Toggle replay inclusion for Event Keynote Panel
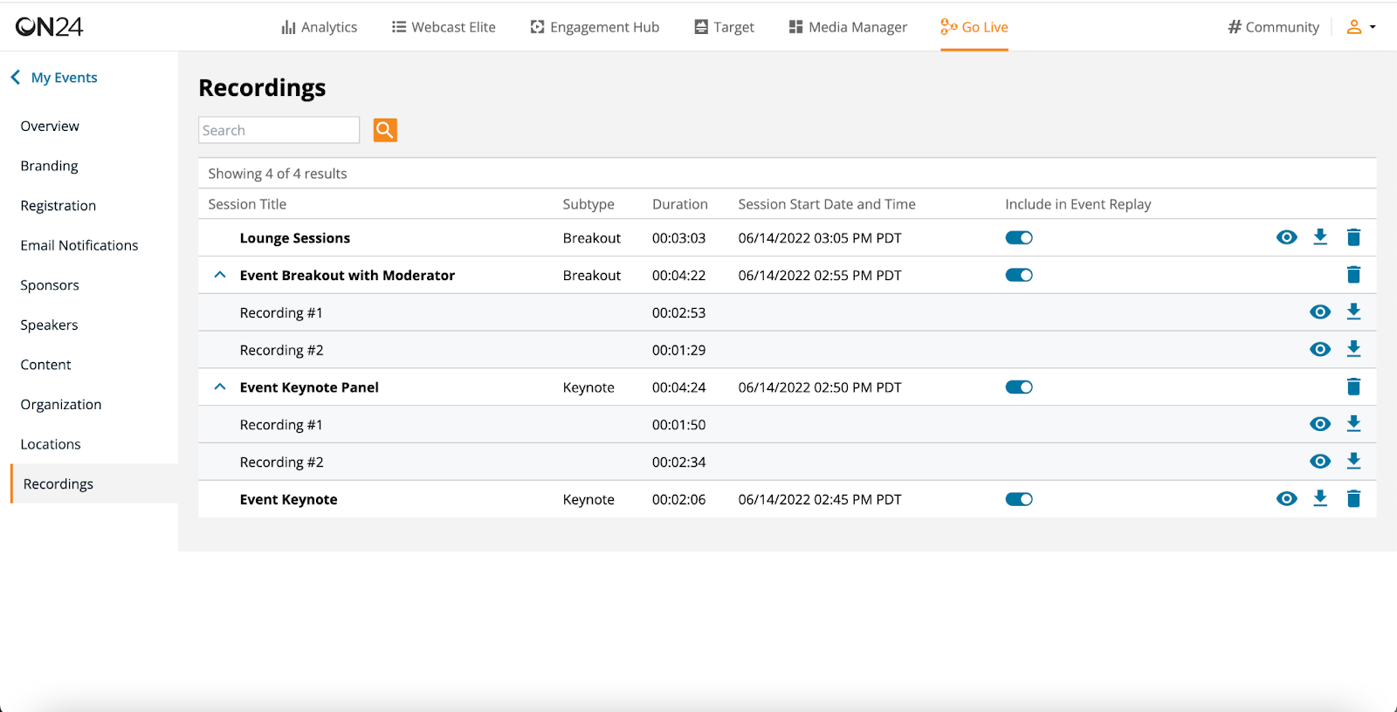The image size is (1397, 712). pyautogui.click(x=1019, y=387)
